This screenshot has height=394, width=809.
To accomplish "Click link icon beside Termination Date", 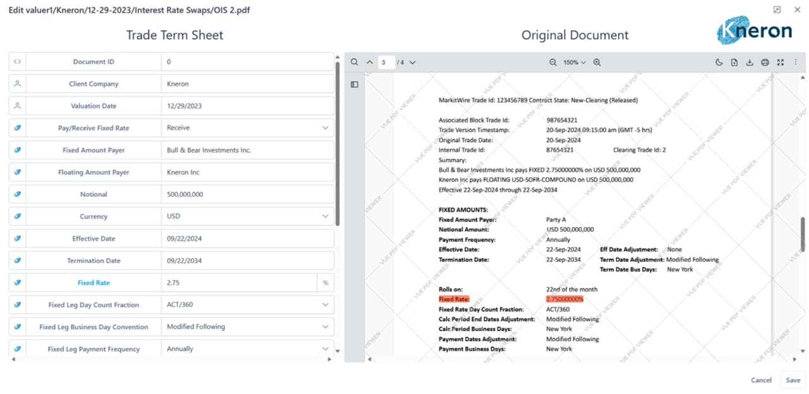I will (x=18, y=261).
